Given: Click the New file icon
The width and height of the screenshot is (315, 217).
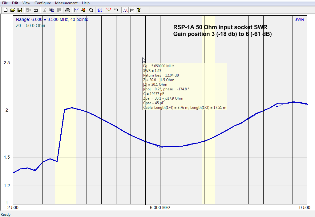Looking at the screenshot, I should 6,10.
